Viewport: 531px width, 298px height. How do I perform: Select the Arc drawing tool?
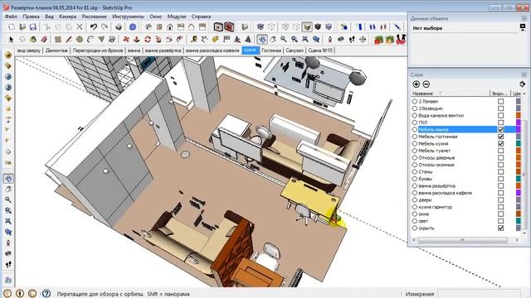click(90, 40)
